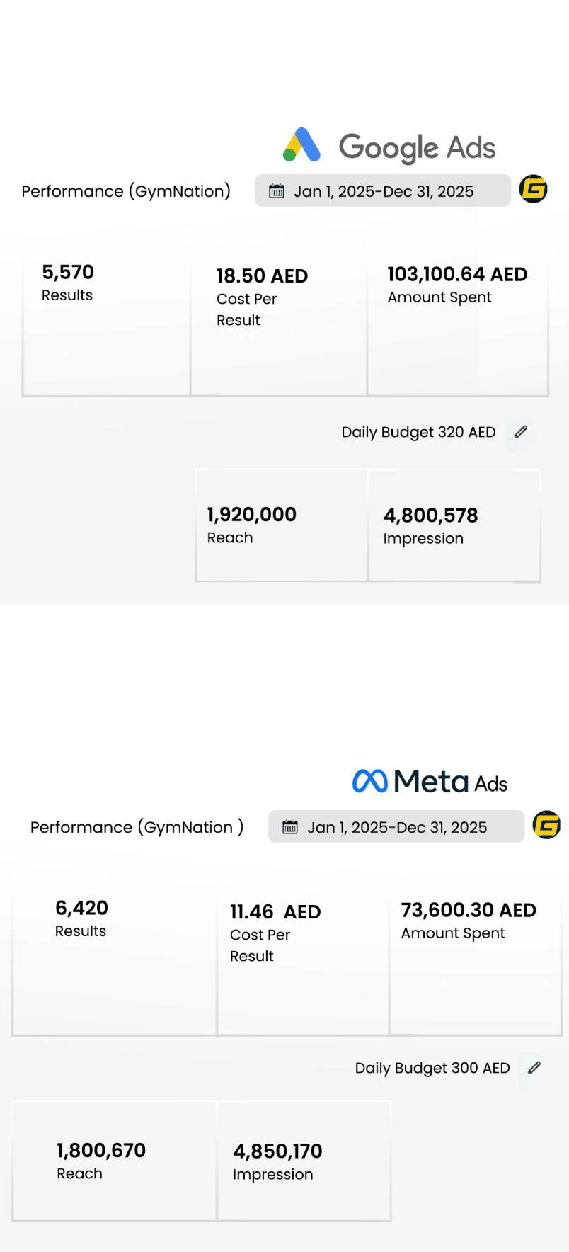The width and height of the screenshot is (569, 1252).
Task: Edit the 320 AED daily budget with pencil icon
Action: (x=521, y=432)
